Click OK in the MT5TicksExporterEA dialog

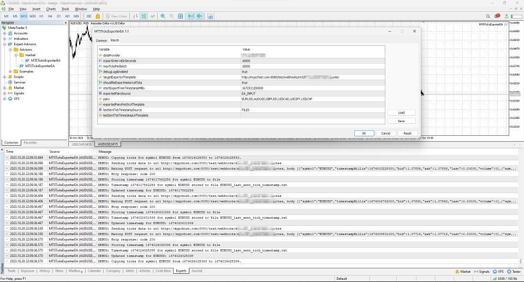coord(364,133)
